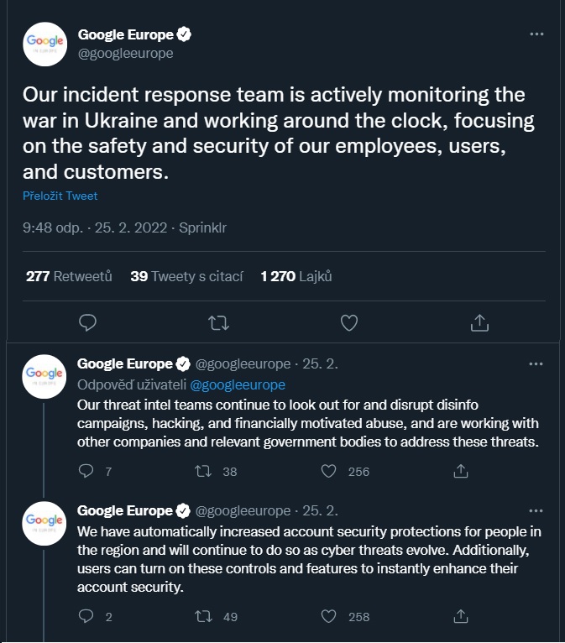Image resolution: width=565 pixels, height=643 pixels.
Task: Reply to the account security protections tweet
Action: [x=86, y=616]
